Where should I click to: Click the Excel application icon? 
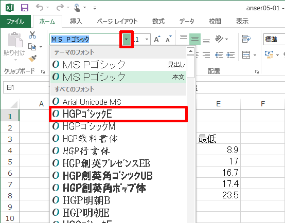[x=10, y=8]
